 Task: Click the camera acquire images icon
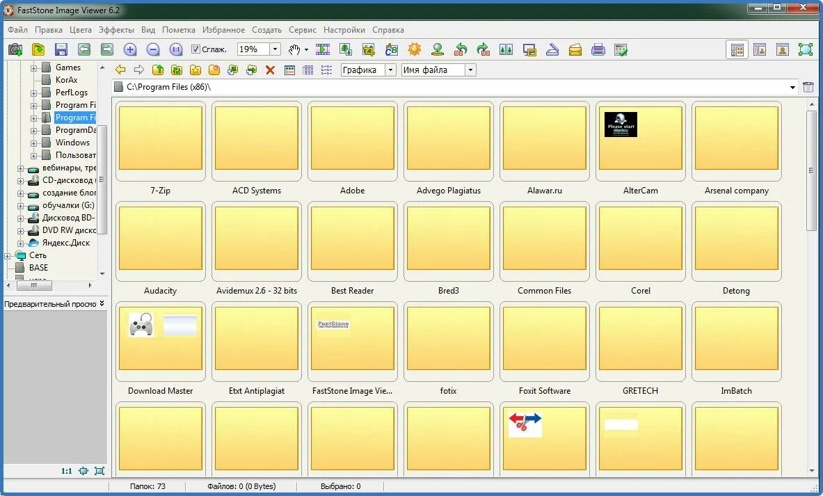click(x=15, y=50)
